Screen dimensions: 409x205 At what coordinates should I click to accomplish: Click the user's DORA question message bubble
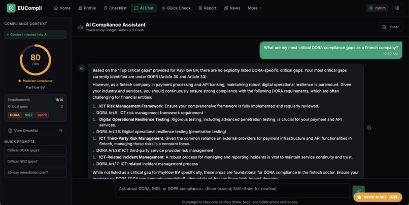coord(331,50)
